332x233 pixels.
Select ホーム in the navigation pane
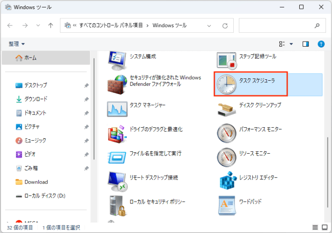(46, 58)
